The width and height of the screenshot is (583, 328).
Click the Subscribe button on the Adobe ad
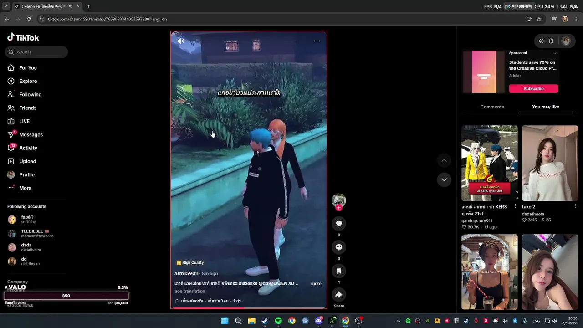(533, 88)
